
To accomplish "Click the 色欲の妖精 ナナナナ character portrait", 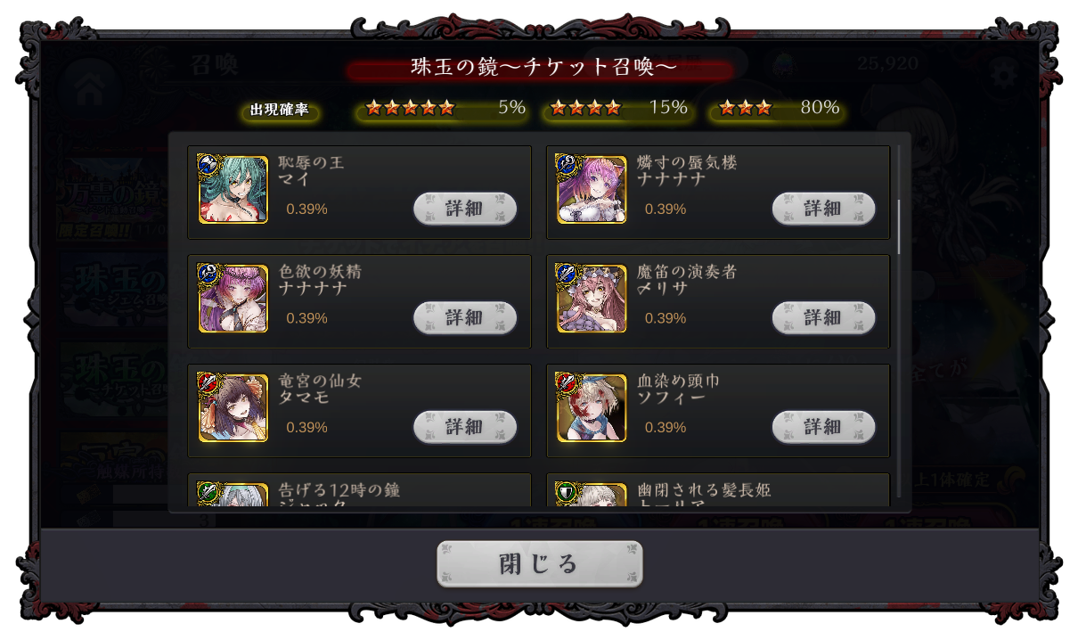I will pos(233,298).
